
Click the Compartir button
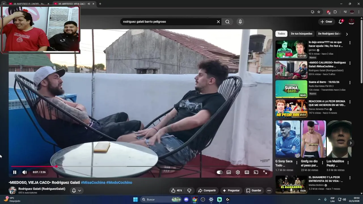pyautogui.click(x=207, y=190)
